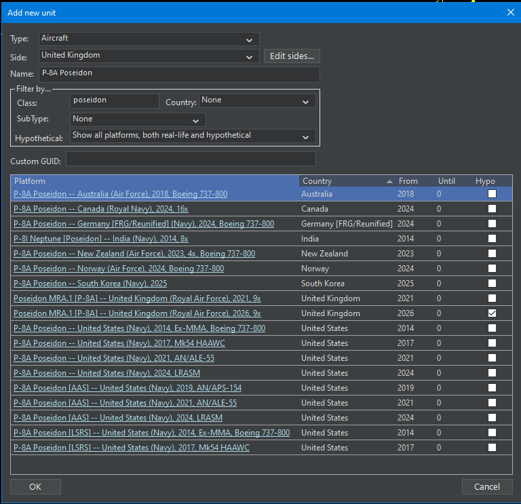Select P-8A Poseidon US Navy 2017 Mk54 HAAWC
The height and width of the screenshot is (504, 521).
119,343
